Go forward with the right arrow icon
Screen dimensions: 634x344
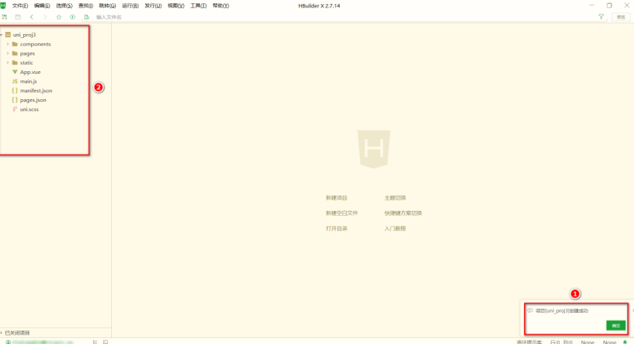point(45,17)
